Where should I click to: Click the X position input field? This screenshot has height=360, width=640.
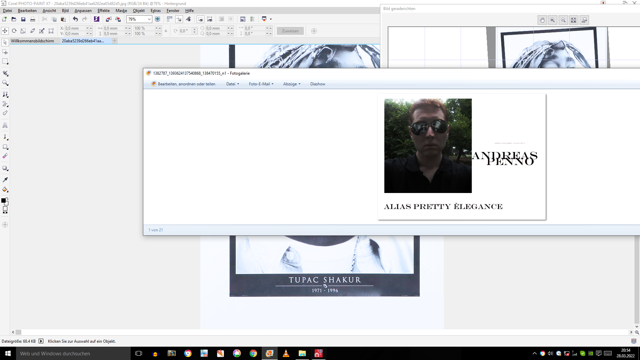click(75, 28)
